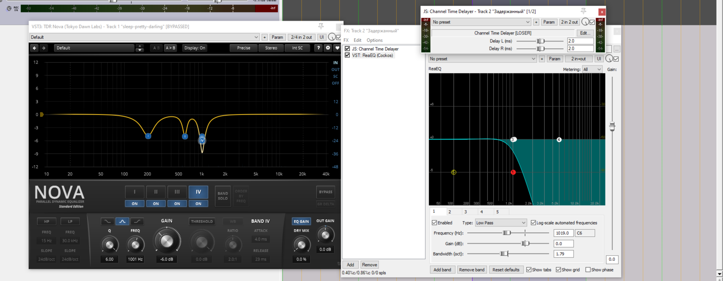Go to previous preset in Nova

click(x=35, y=48)
